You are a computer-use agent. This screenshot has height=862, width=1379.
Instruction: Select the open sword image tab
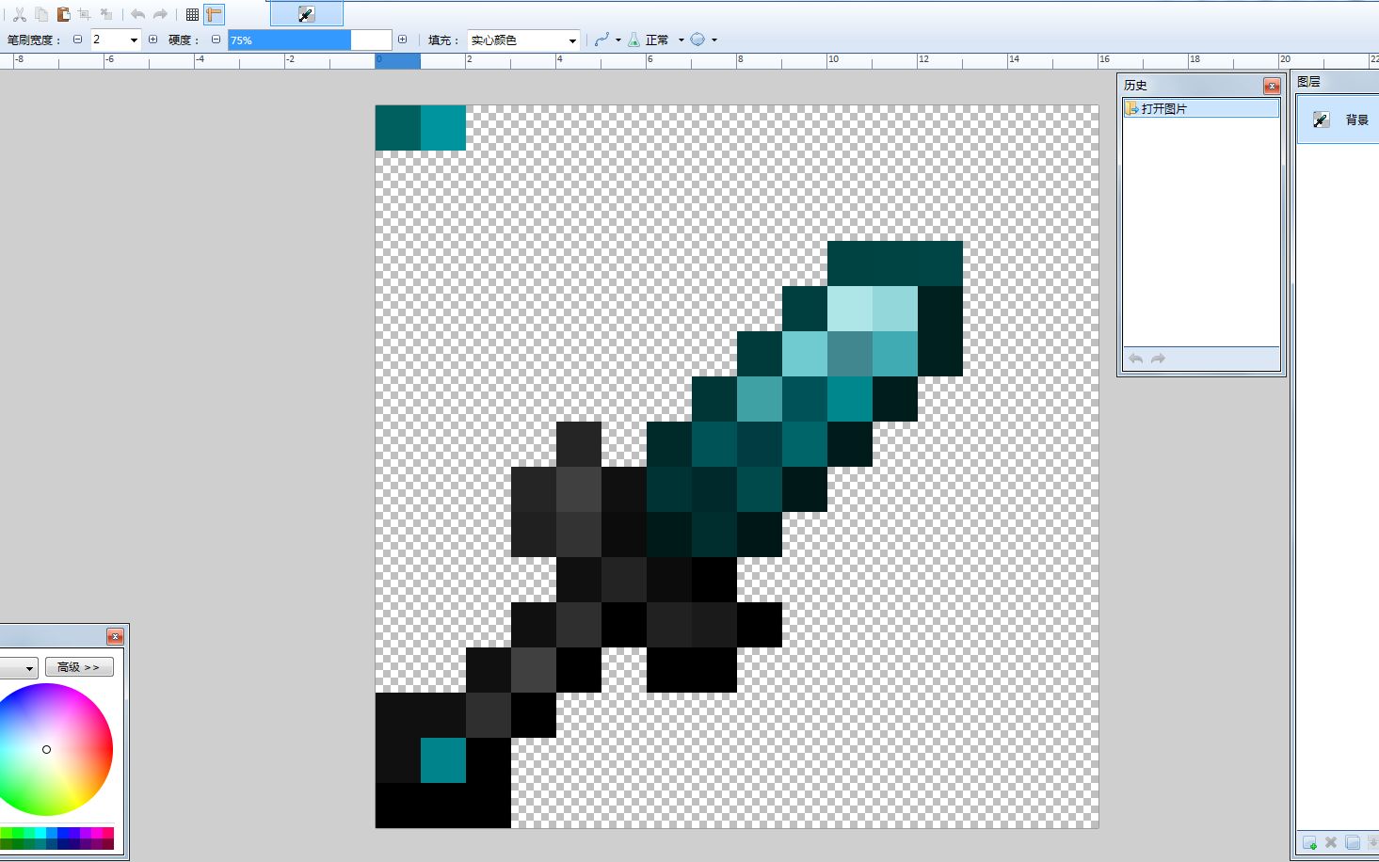pos(306,14)
